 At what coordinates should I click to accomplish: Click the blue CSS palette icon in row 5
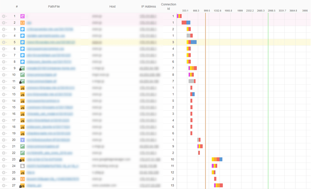coord(23,42)
